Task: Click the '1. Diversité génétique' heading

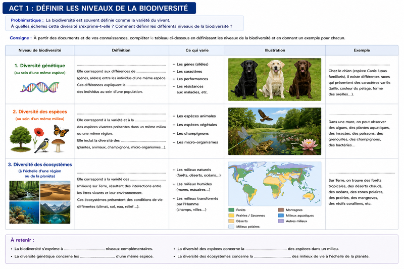Action: (x=40, y=66)
